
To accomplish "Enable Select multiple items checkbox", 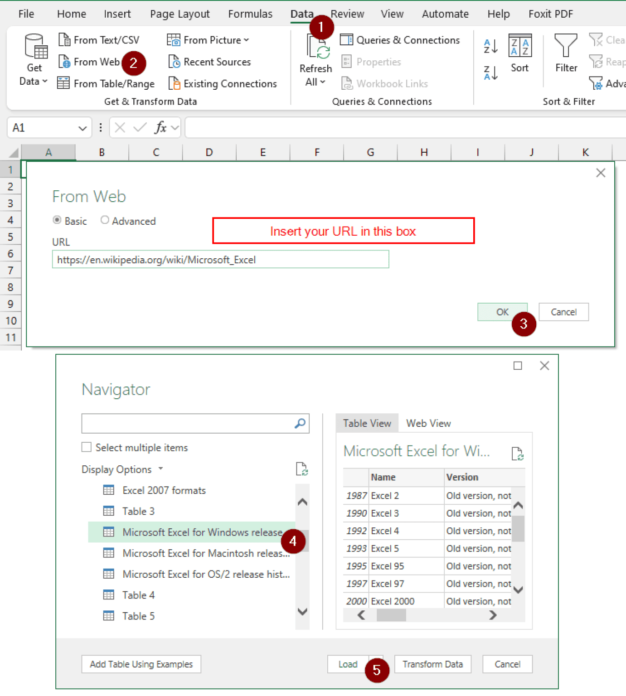I will coord(86,447).
